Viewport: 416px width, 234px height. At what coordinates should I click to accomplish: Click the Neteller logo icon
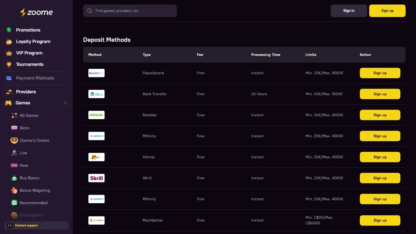pyautogui.click(x=96, y=115)
